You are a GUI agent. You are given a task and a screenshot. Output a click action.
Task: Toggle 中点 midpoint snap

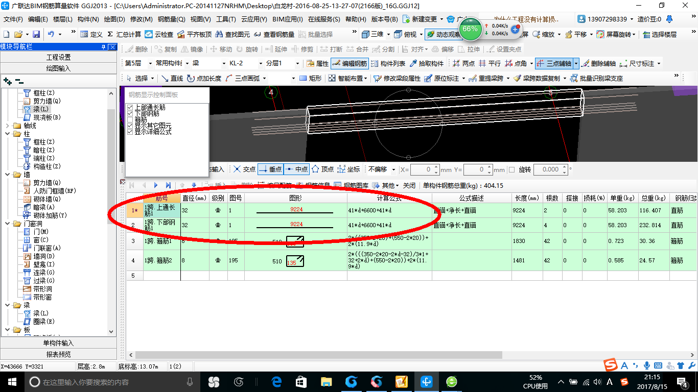[296, 169]
